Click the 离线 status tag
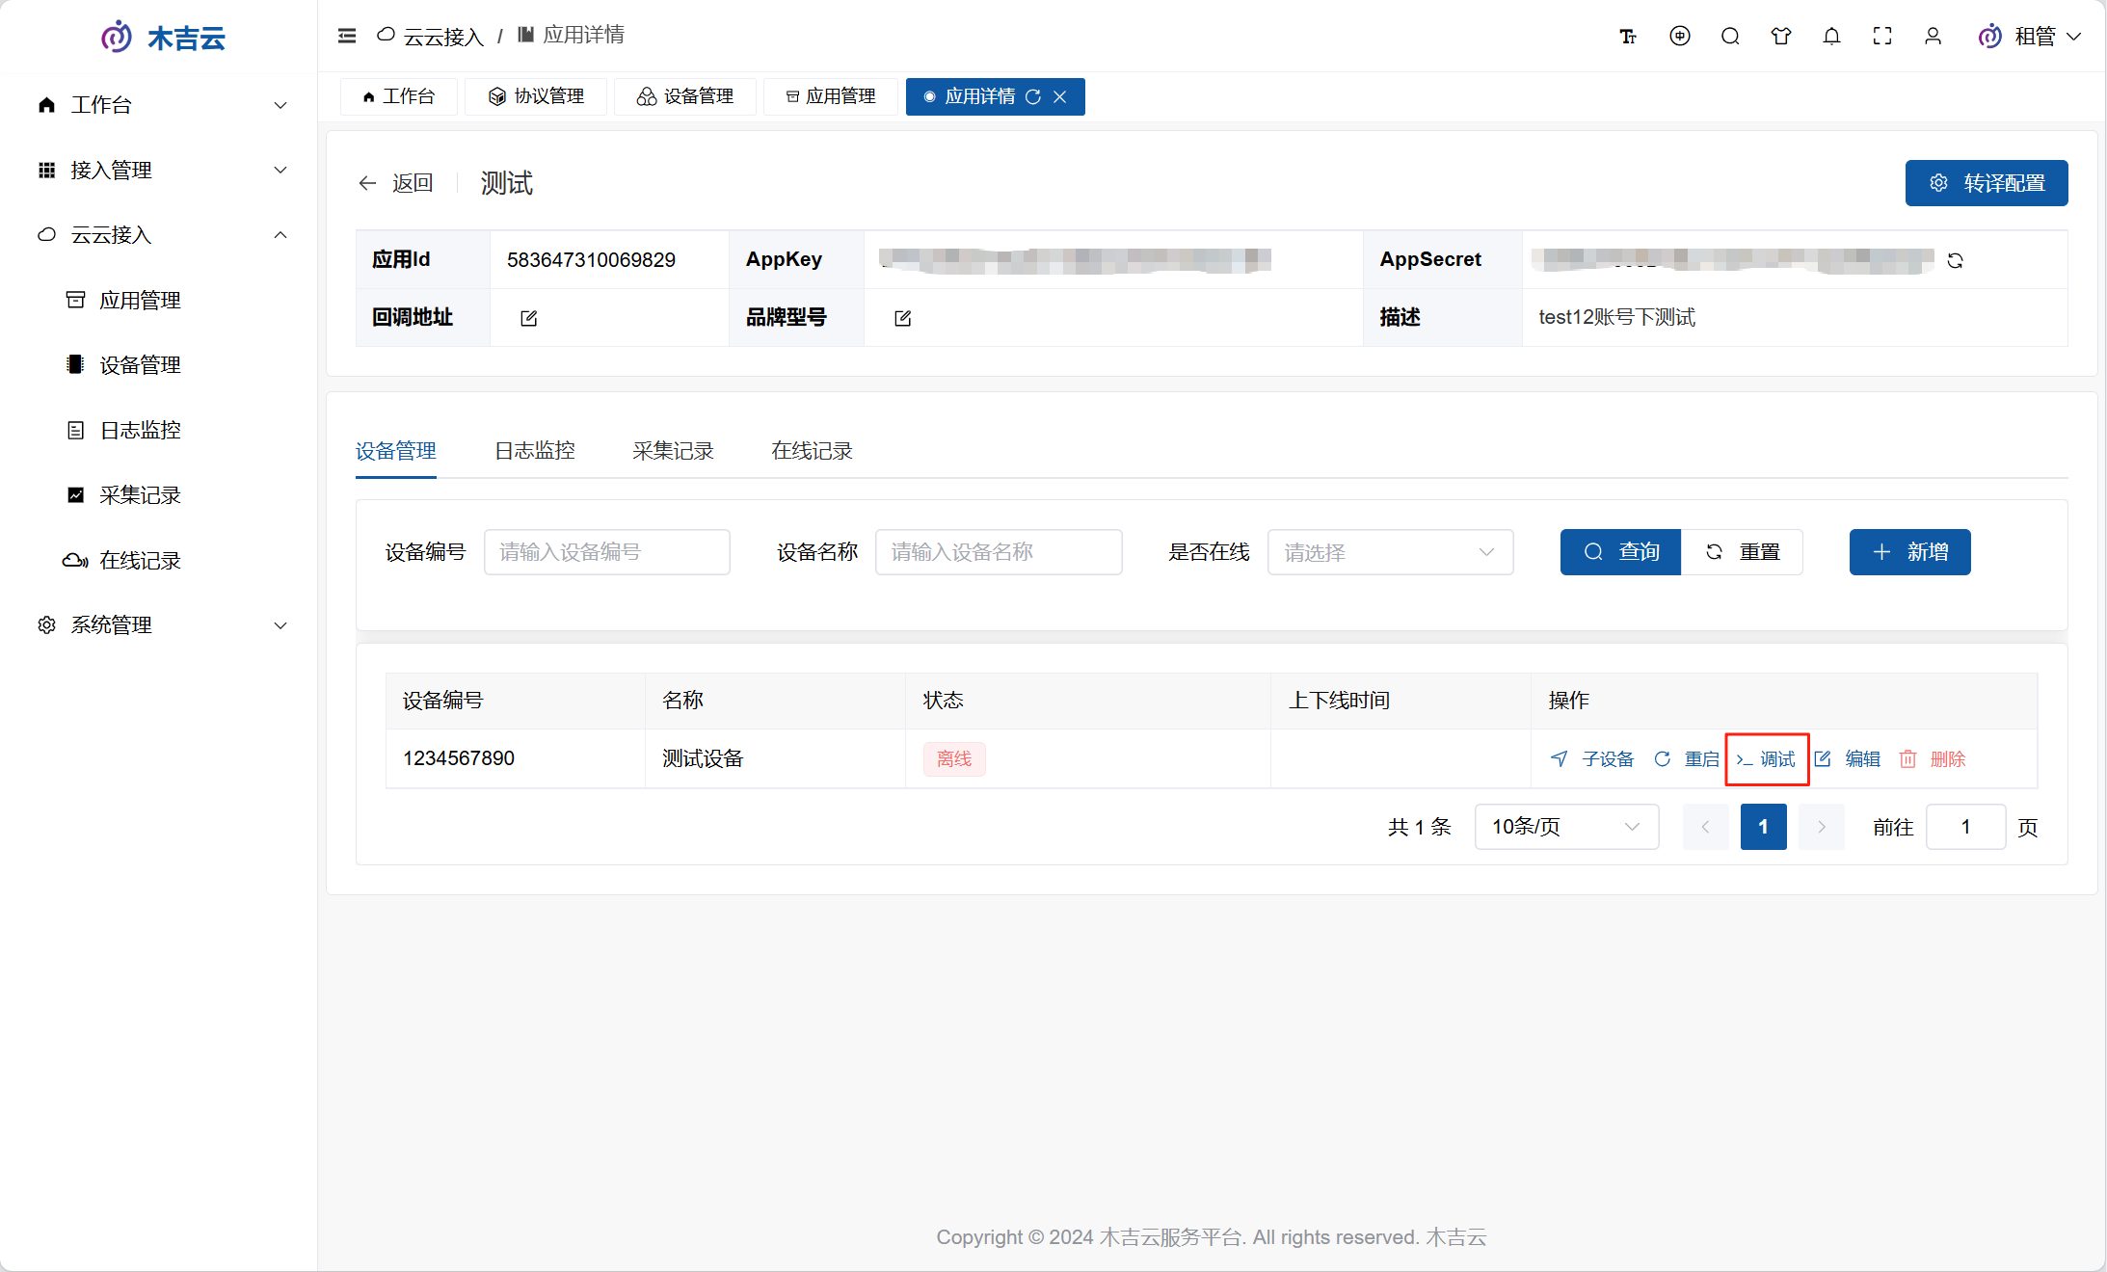 click(x=954, y=759)
